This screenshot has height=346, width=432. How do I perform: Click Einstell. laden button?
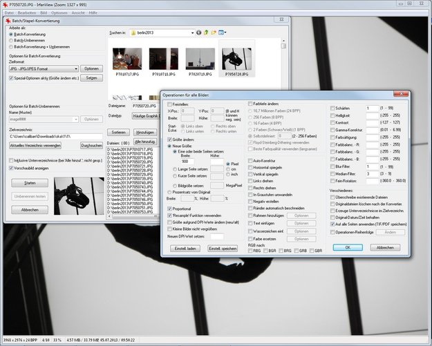(x=185, y=249)
